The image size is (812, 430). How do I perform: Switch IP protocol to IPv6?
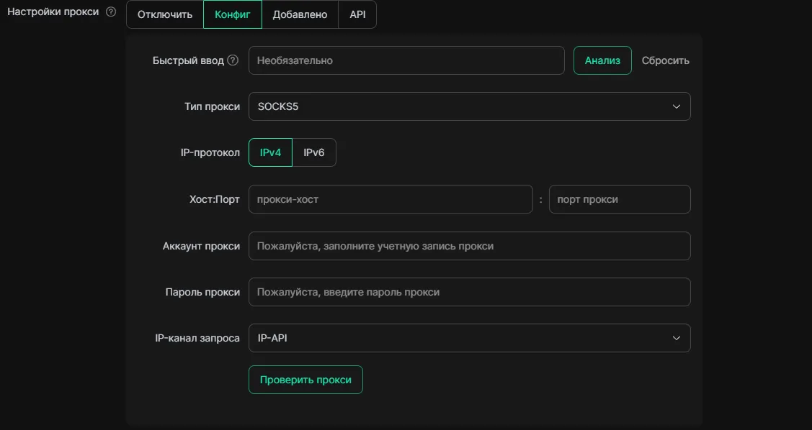(x=314, y=152)
